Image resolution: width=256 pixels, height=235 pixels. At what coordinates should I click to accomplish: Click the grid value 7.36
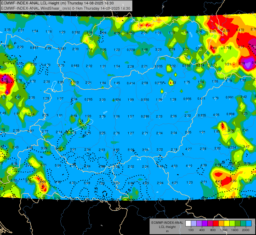tap(101, 183)
